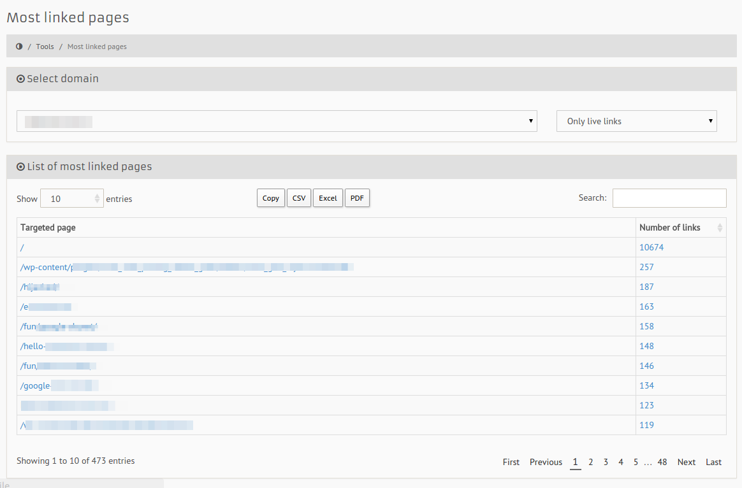Open the domain selection dropdown
This screenshot has height=488, width=742.
click(277, 121)
